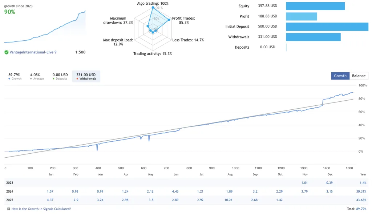The height and width of the screenshot is (214, 372).
Task: Click the 2024 yearly total of 30.31%
Action: tap(361, 191)
